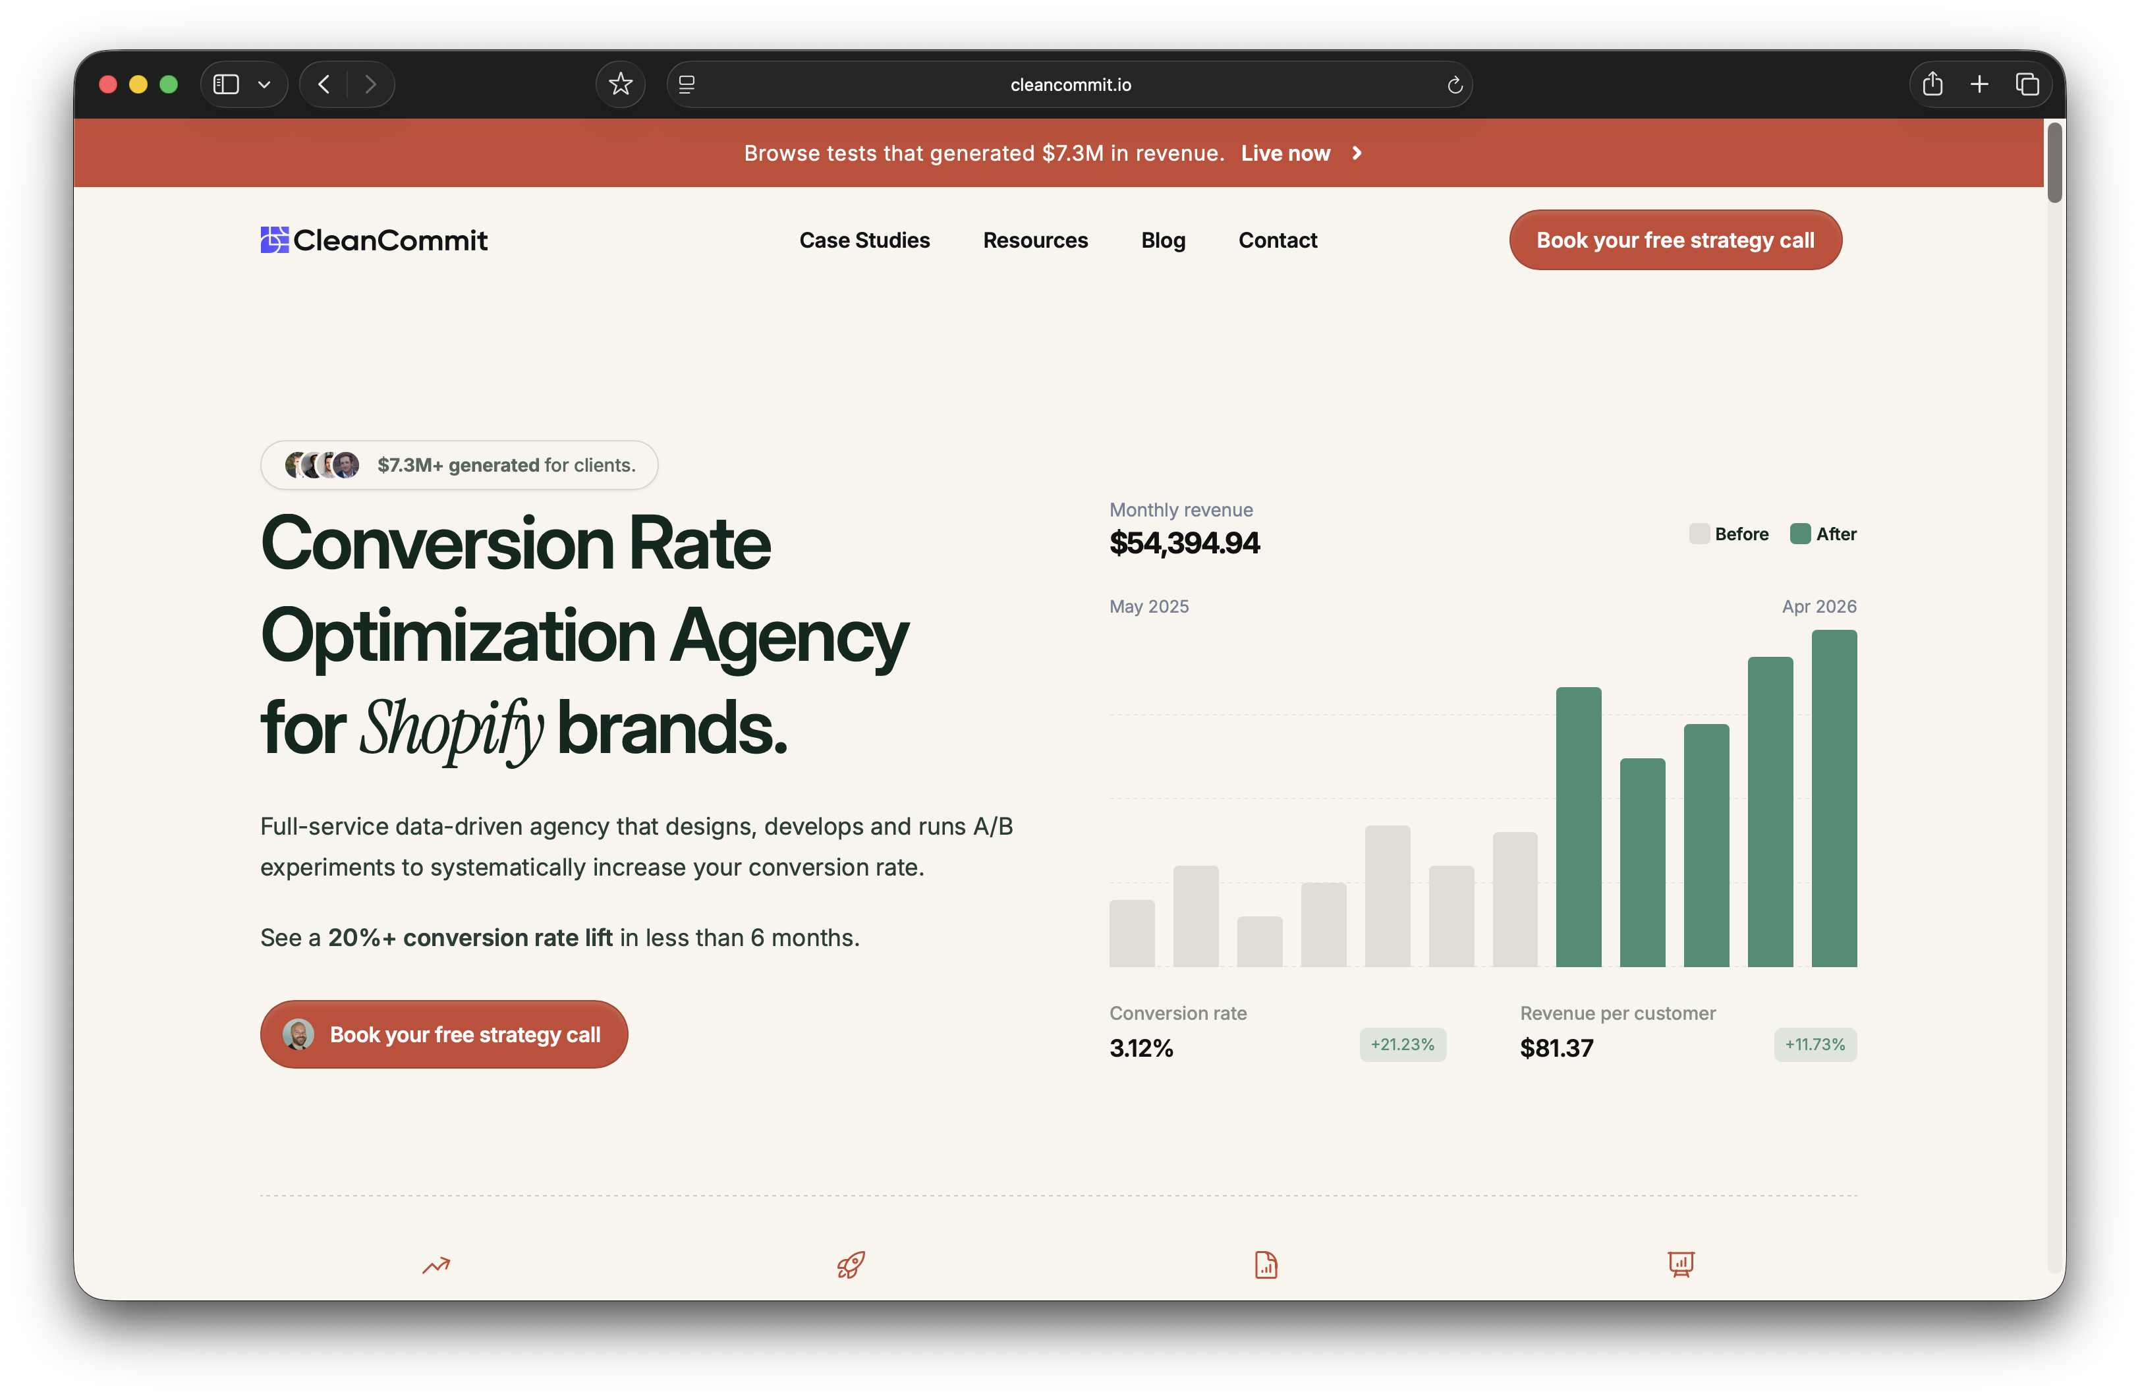Screen dimensions: 2140x1398
Task: Open a new tab with plus icon
Action: pos(1979,84)
